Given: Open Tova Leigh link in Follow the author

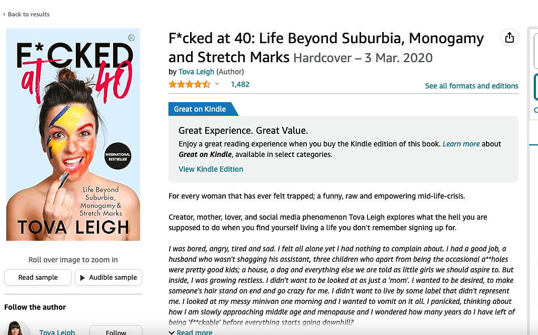Looking at the screenshot, I should pos(57,332).
